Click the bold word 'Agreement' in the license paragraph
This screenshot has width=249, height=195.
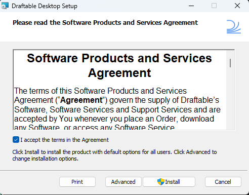tap(81, 100)
